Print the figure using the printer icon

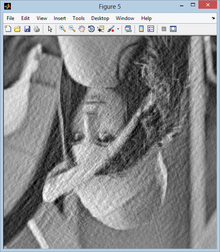click(37, 29)
